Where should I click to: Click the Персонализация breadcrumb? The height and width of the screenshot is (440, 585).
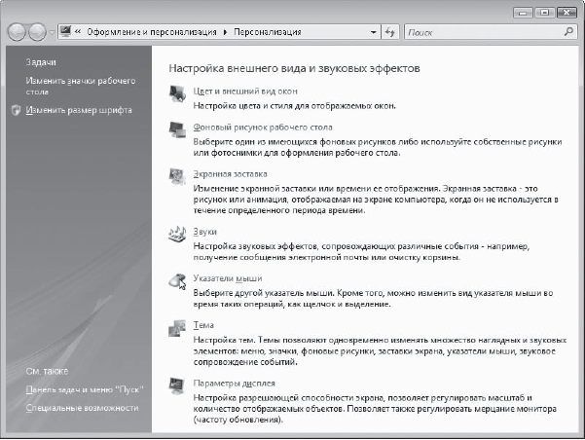[268, 32]
